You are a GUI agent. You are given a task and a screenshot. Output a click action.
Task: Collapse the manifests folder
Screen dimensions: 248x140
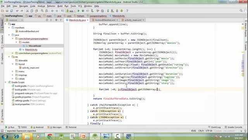[x=9, y=28]
